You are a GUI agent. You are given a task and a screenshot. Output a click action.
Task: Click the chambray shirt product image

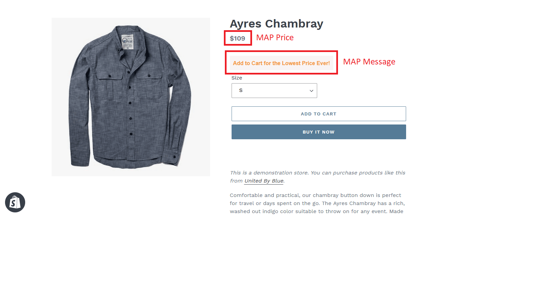(x=131, y=97)
